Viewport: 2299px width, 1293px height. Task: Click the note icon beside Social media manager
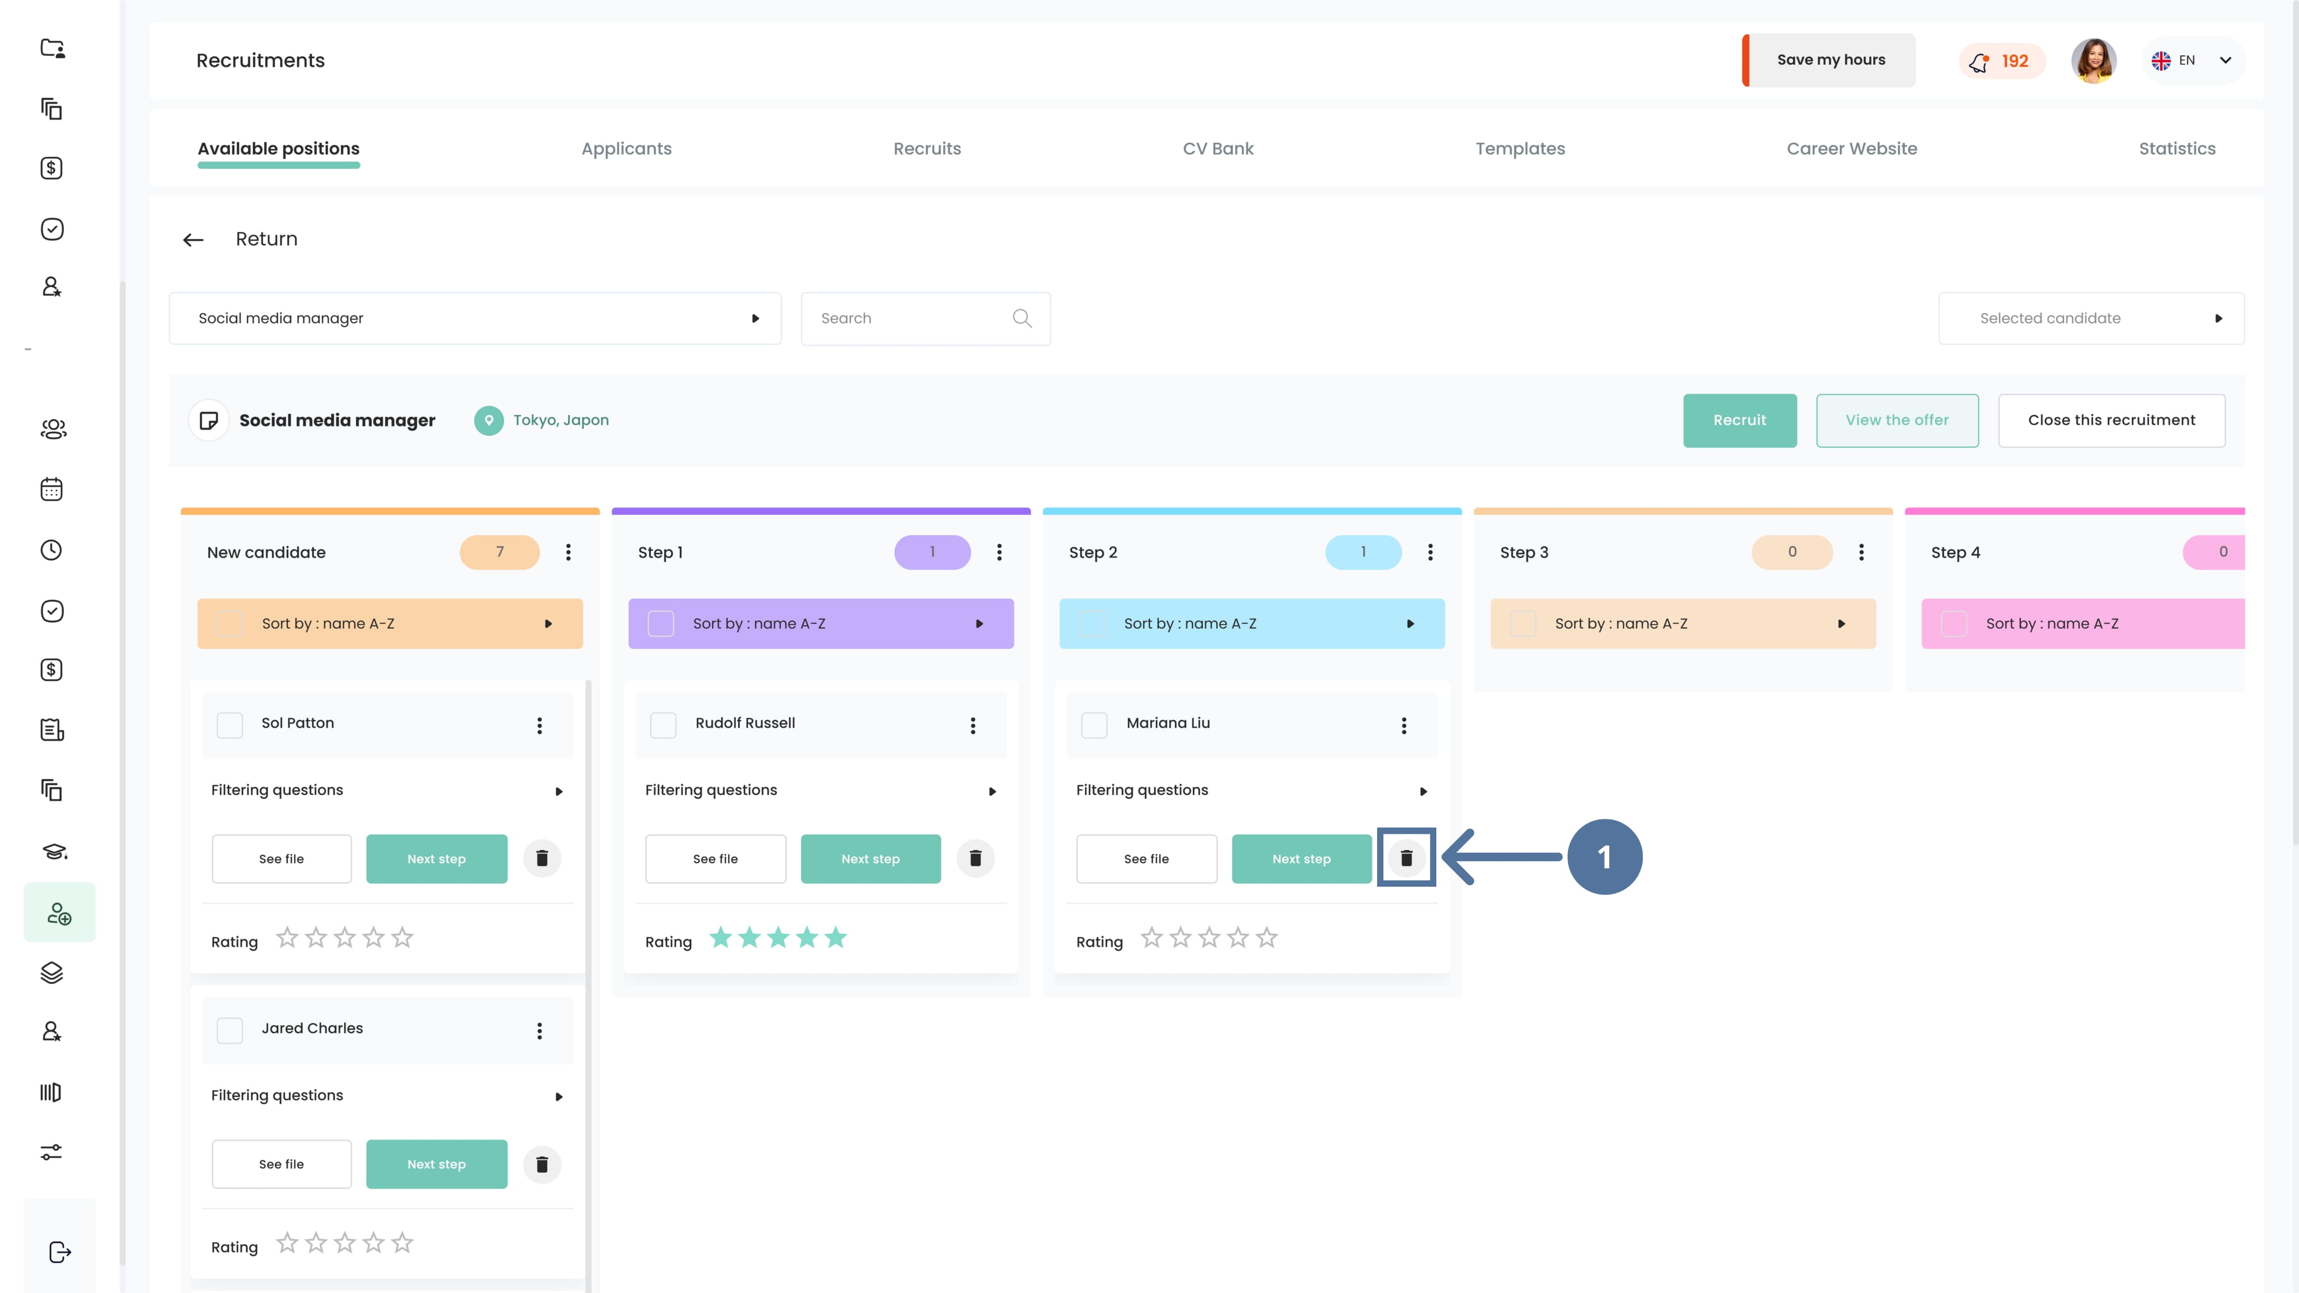(x=209, y=420)
